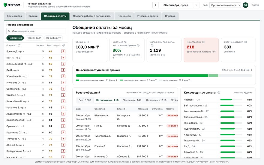Select the Нарушения sort filter

[x=15, y=38]
